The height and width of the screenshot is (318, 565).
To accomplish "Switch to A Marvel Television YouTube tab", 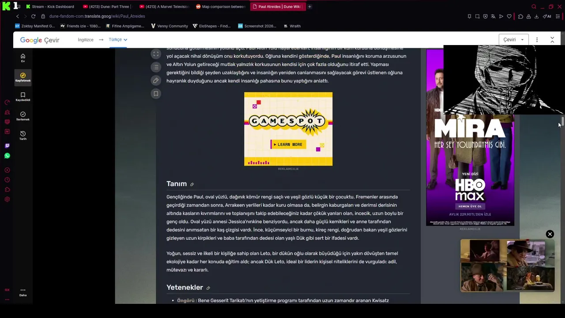I will click(164, 7).
